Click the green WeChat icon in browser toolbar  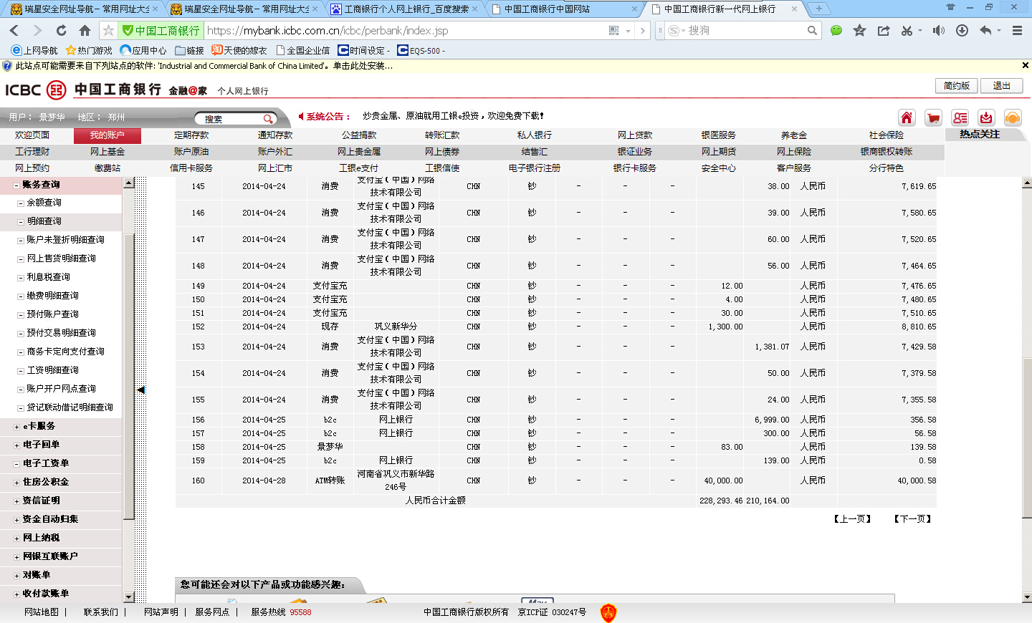pos(836,30)
